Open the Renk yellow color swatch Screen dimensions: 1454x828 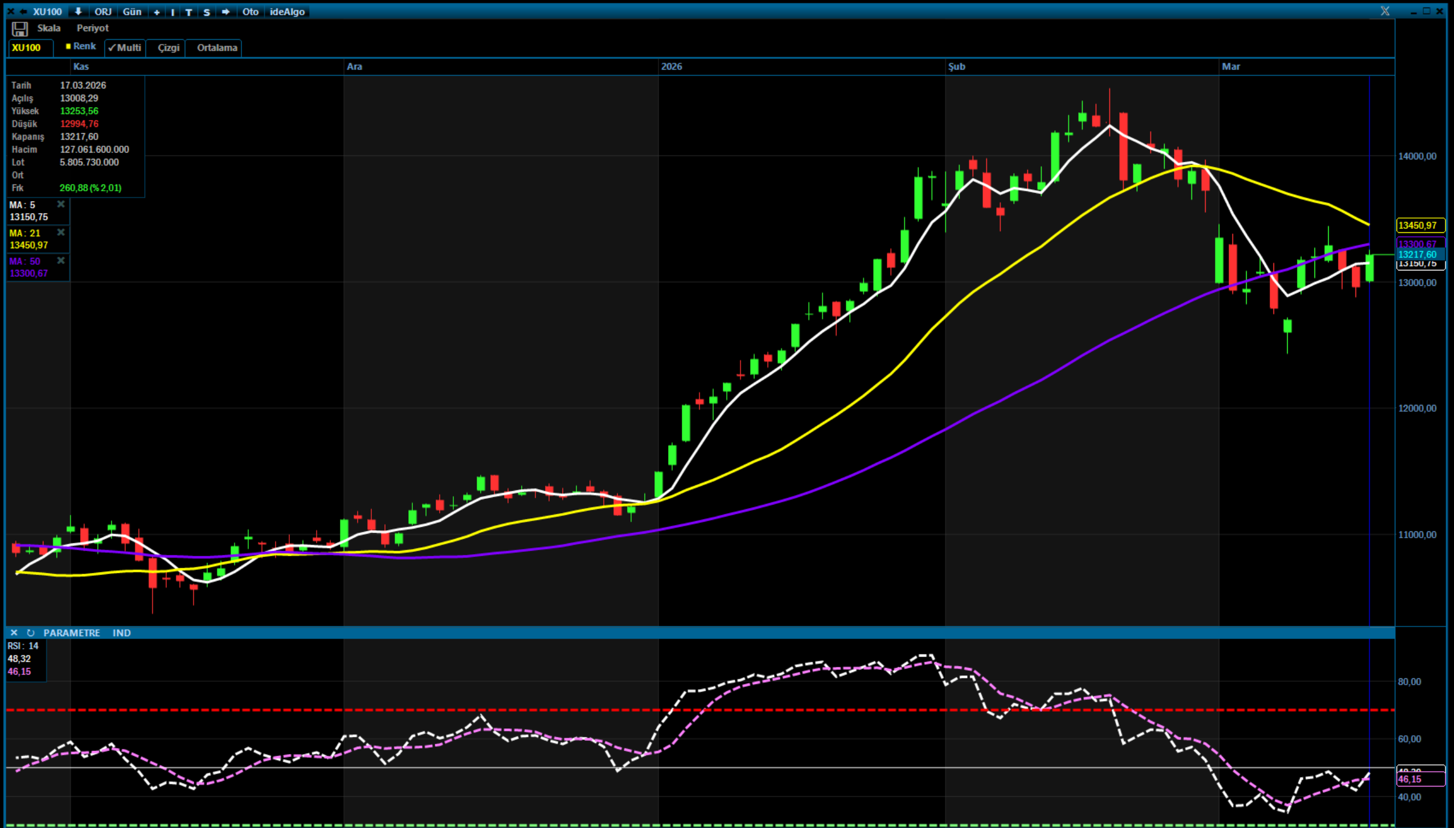tap(68, 47)
